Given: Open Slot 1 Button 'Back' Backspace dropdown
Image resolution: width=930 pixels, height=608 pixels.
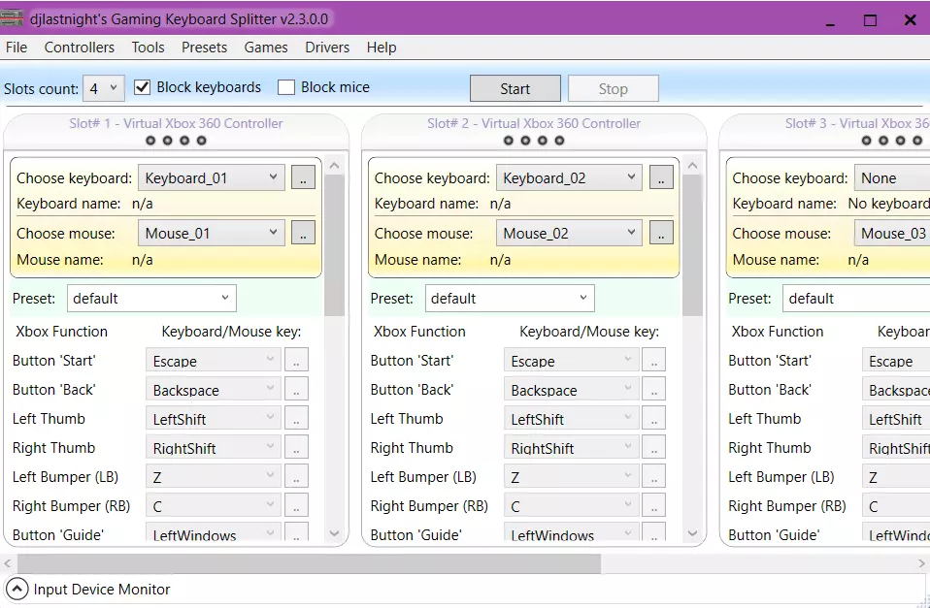Looking at the screenshot, I should point(214,390).
